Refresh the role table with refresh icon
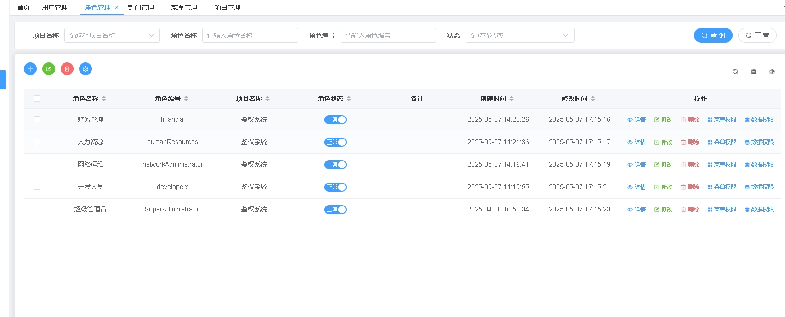 735,72
